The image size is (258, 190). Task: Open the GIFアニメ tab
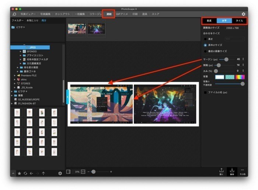(x=122, y=14)
